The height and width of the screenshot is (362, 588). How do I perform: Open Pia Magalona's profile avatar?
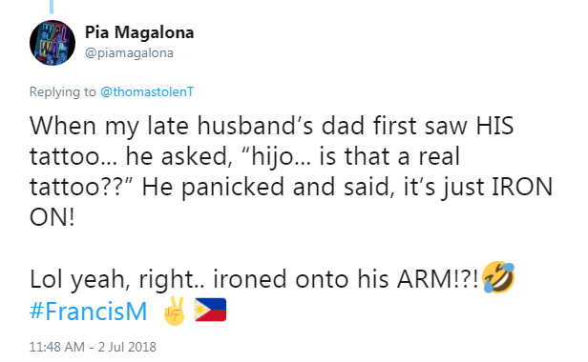coord(52,43)
